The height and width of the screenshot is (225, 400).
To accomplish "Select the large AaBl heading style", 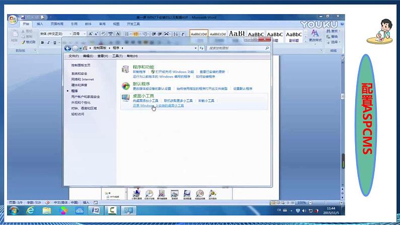I will (x=236, y=34).
